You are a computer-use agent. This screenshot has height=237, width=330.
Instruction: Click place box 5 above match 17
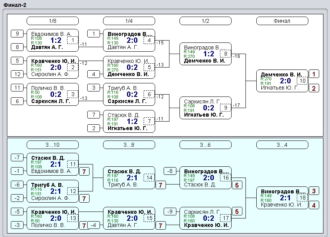click(x=237, y=211)
